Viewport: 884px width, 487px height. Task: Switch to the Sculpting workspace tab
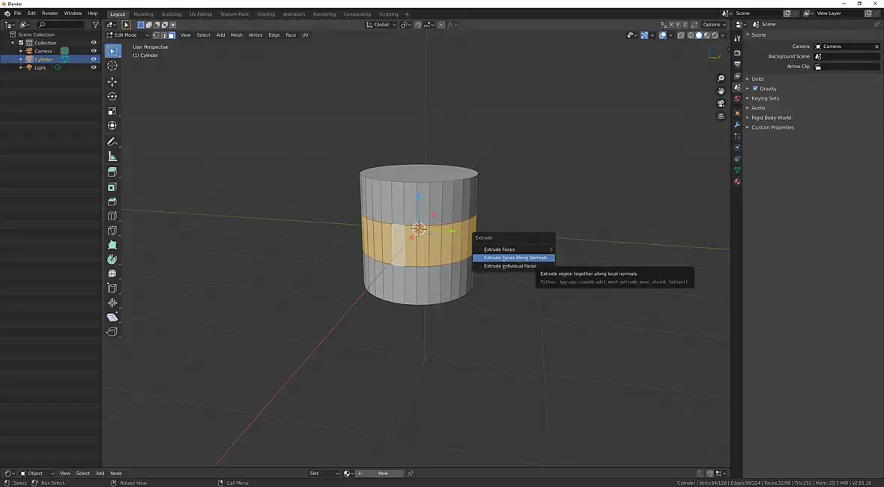(x=172, y=14)
